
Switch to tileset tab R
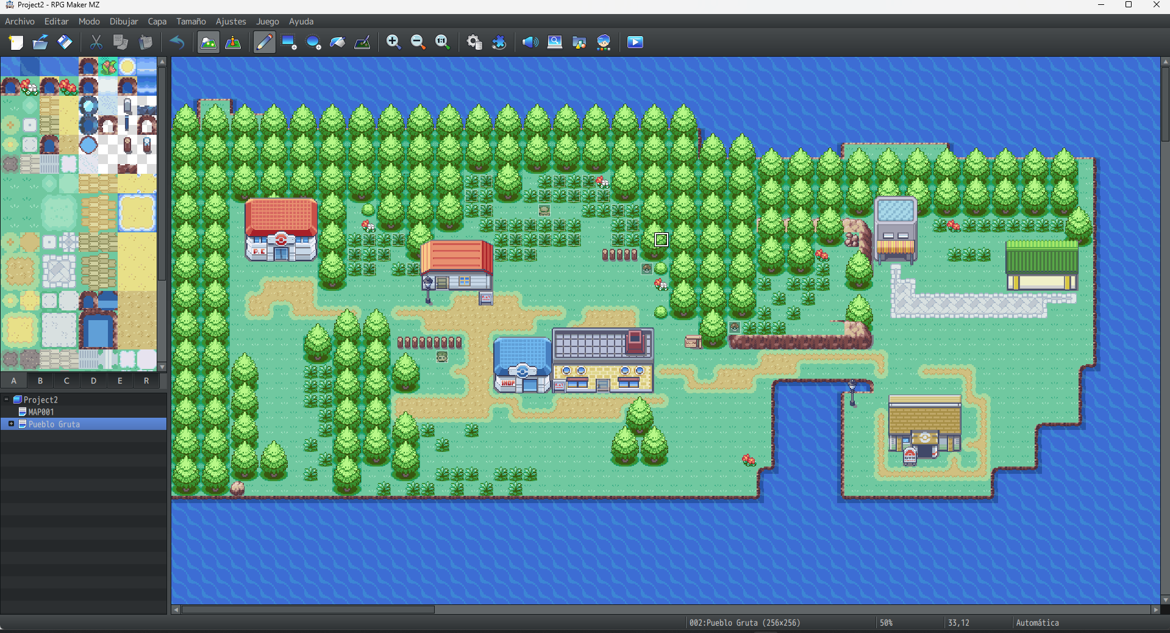[x=146, y=381]
